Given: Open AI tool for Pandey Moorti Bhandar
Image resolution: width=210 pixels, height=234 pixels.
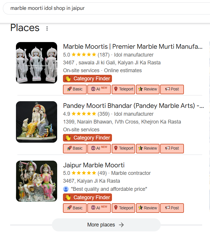Looking at the screenshot, I should (x=99, y=148).
